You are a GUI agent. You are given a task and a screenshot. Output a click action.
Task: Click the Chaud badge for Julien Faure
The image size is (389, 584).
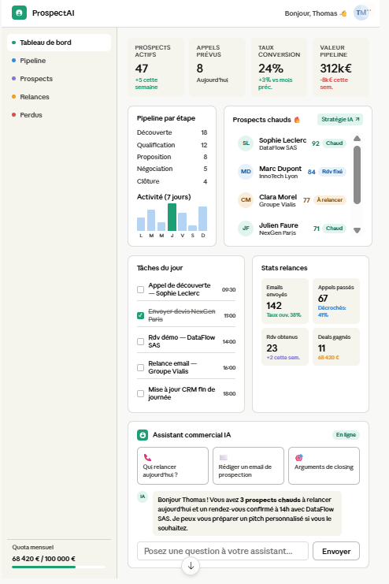coord(335,228)
